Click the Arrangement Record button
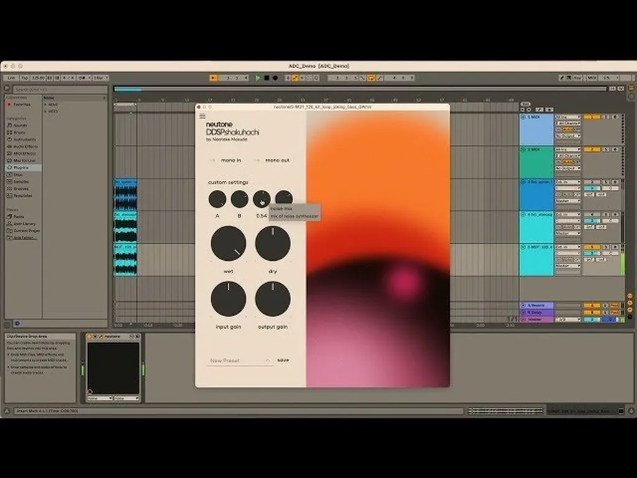This screenshot has width=637, height=478. [275, 78]
